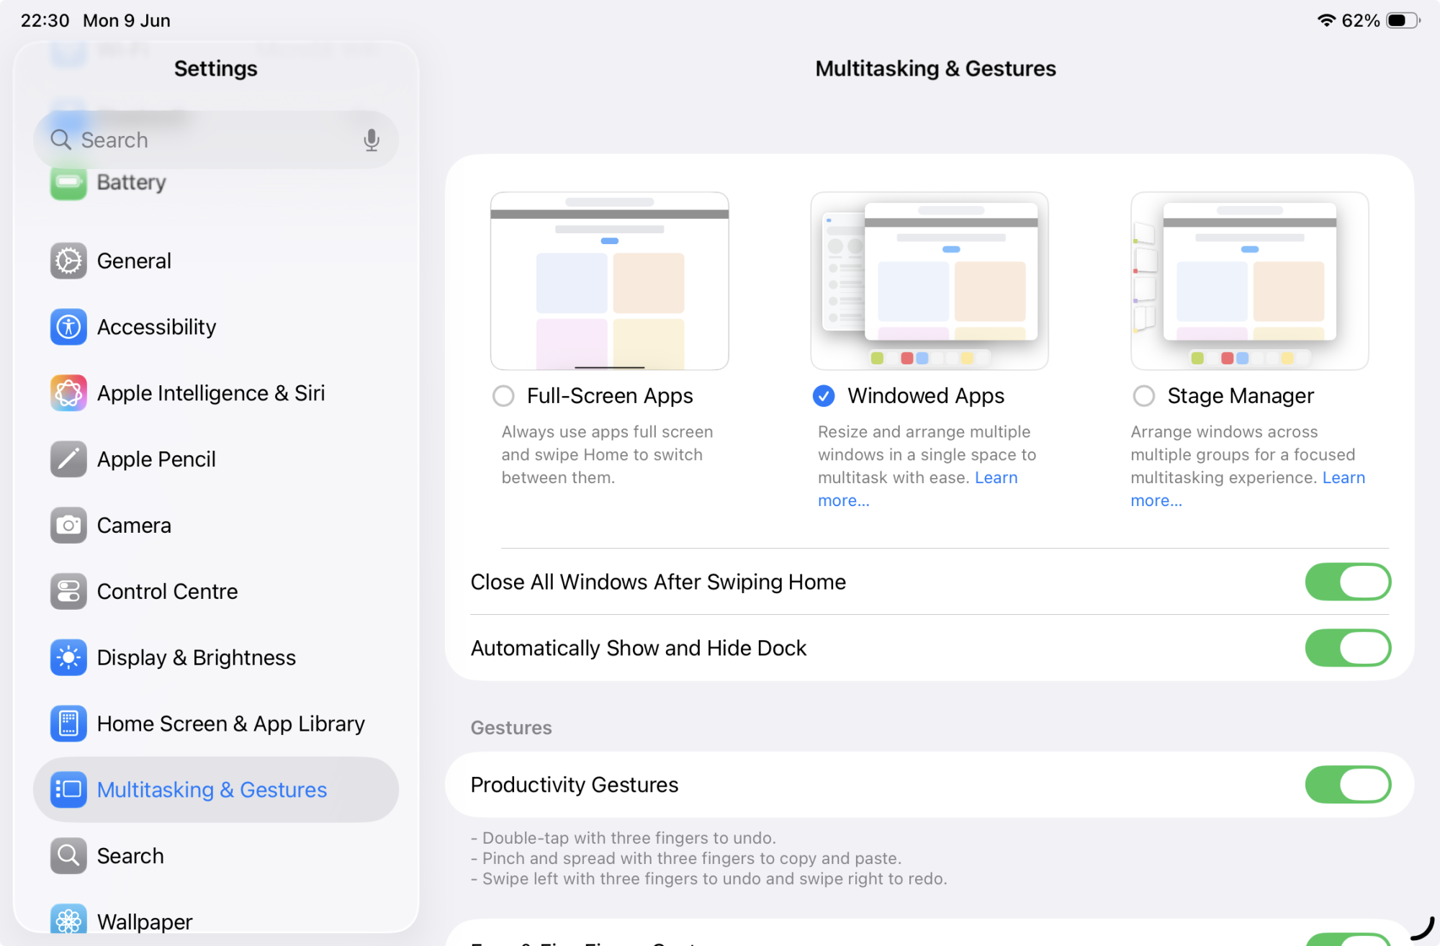Image resolution: width=1440 pixels, height=946 pixels.
Task: Open General settings gear icon
Action: pos(68,261)
